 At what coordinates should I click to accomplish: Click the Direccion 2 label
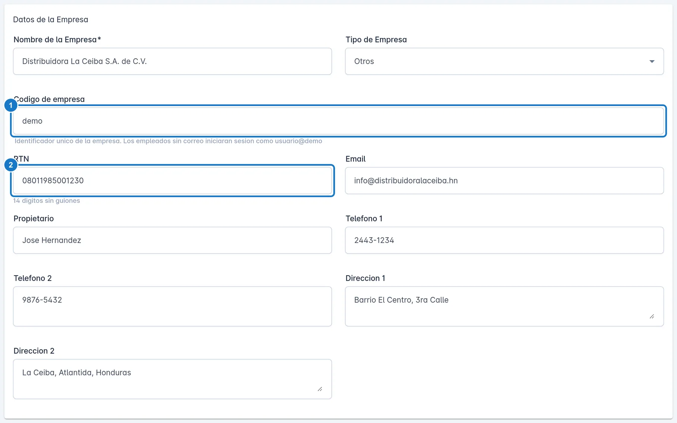[x=34, y=351]
